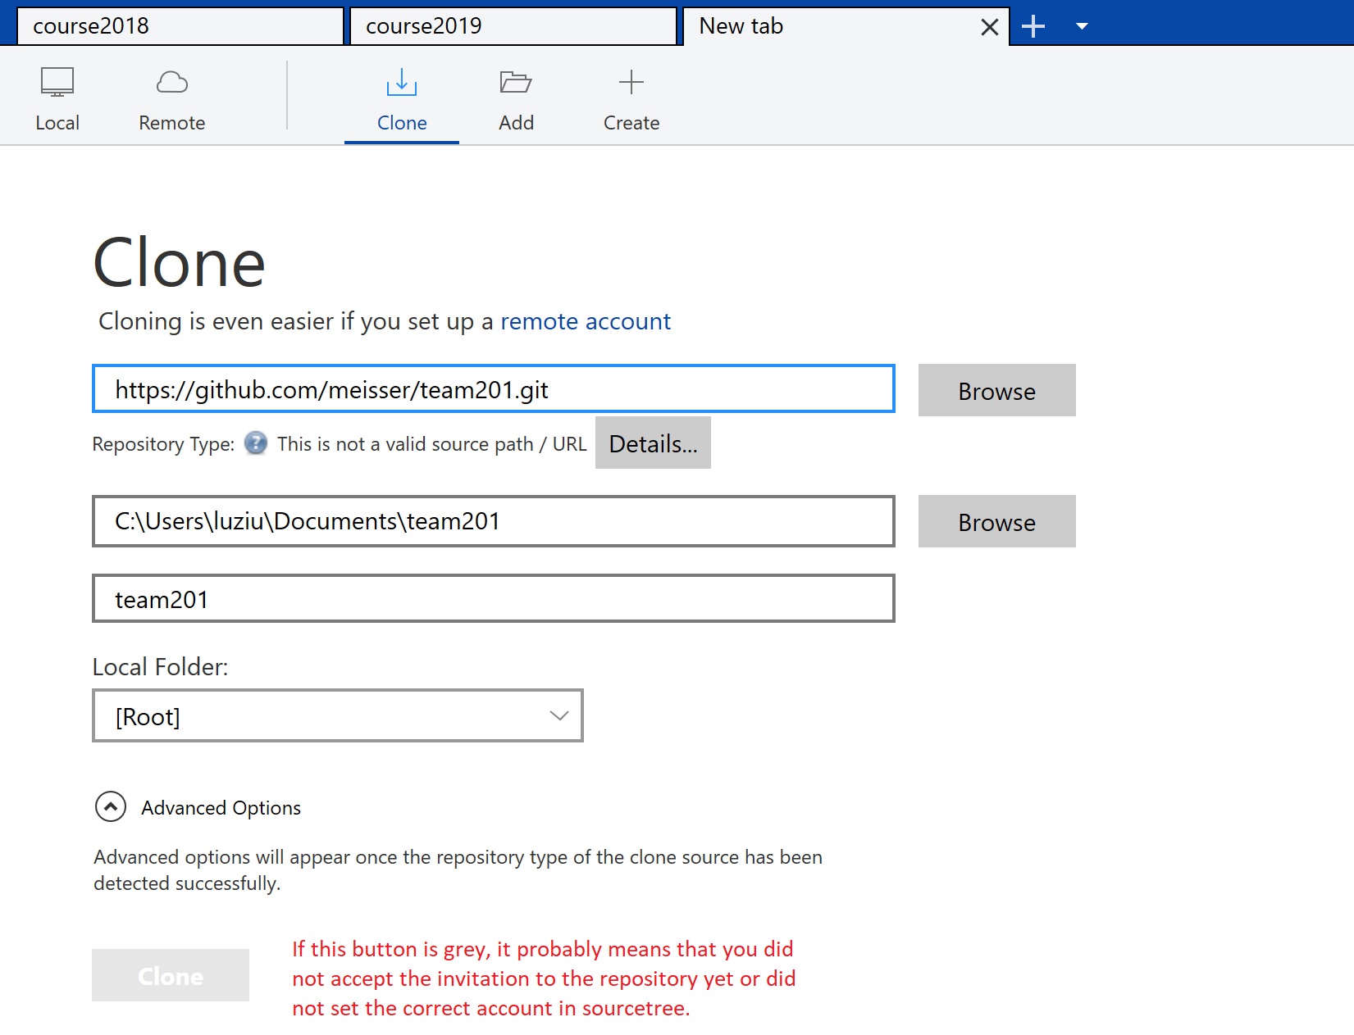The image size is (1354, 1035).
Task: Switch to the course2019 tab
Action: point(513,26)
